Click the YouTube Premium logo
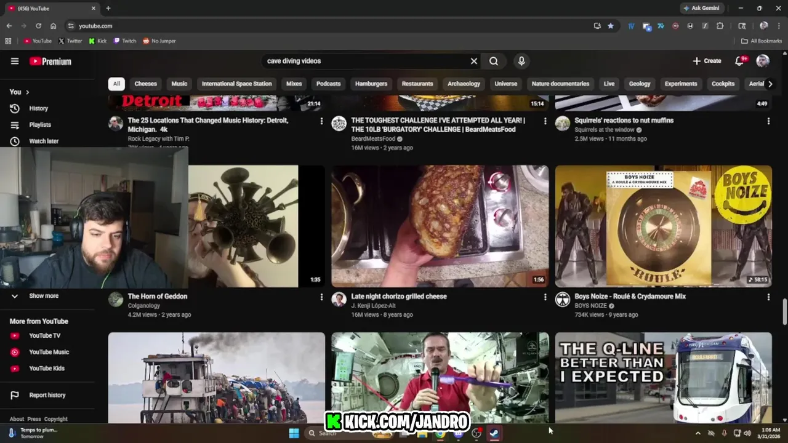 [50, 61]
